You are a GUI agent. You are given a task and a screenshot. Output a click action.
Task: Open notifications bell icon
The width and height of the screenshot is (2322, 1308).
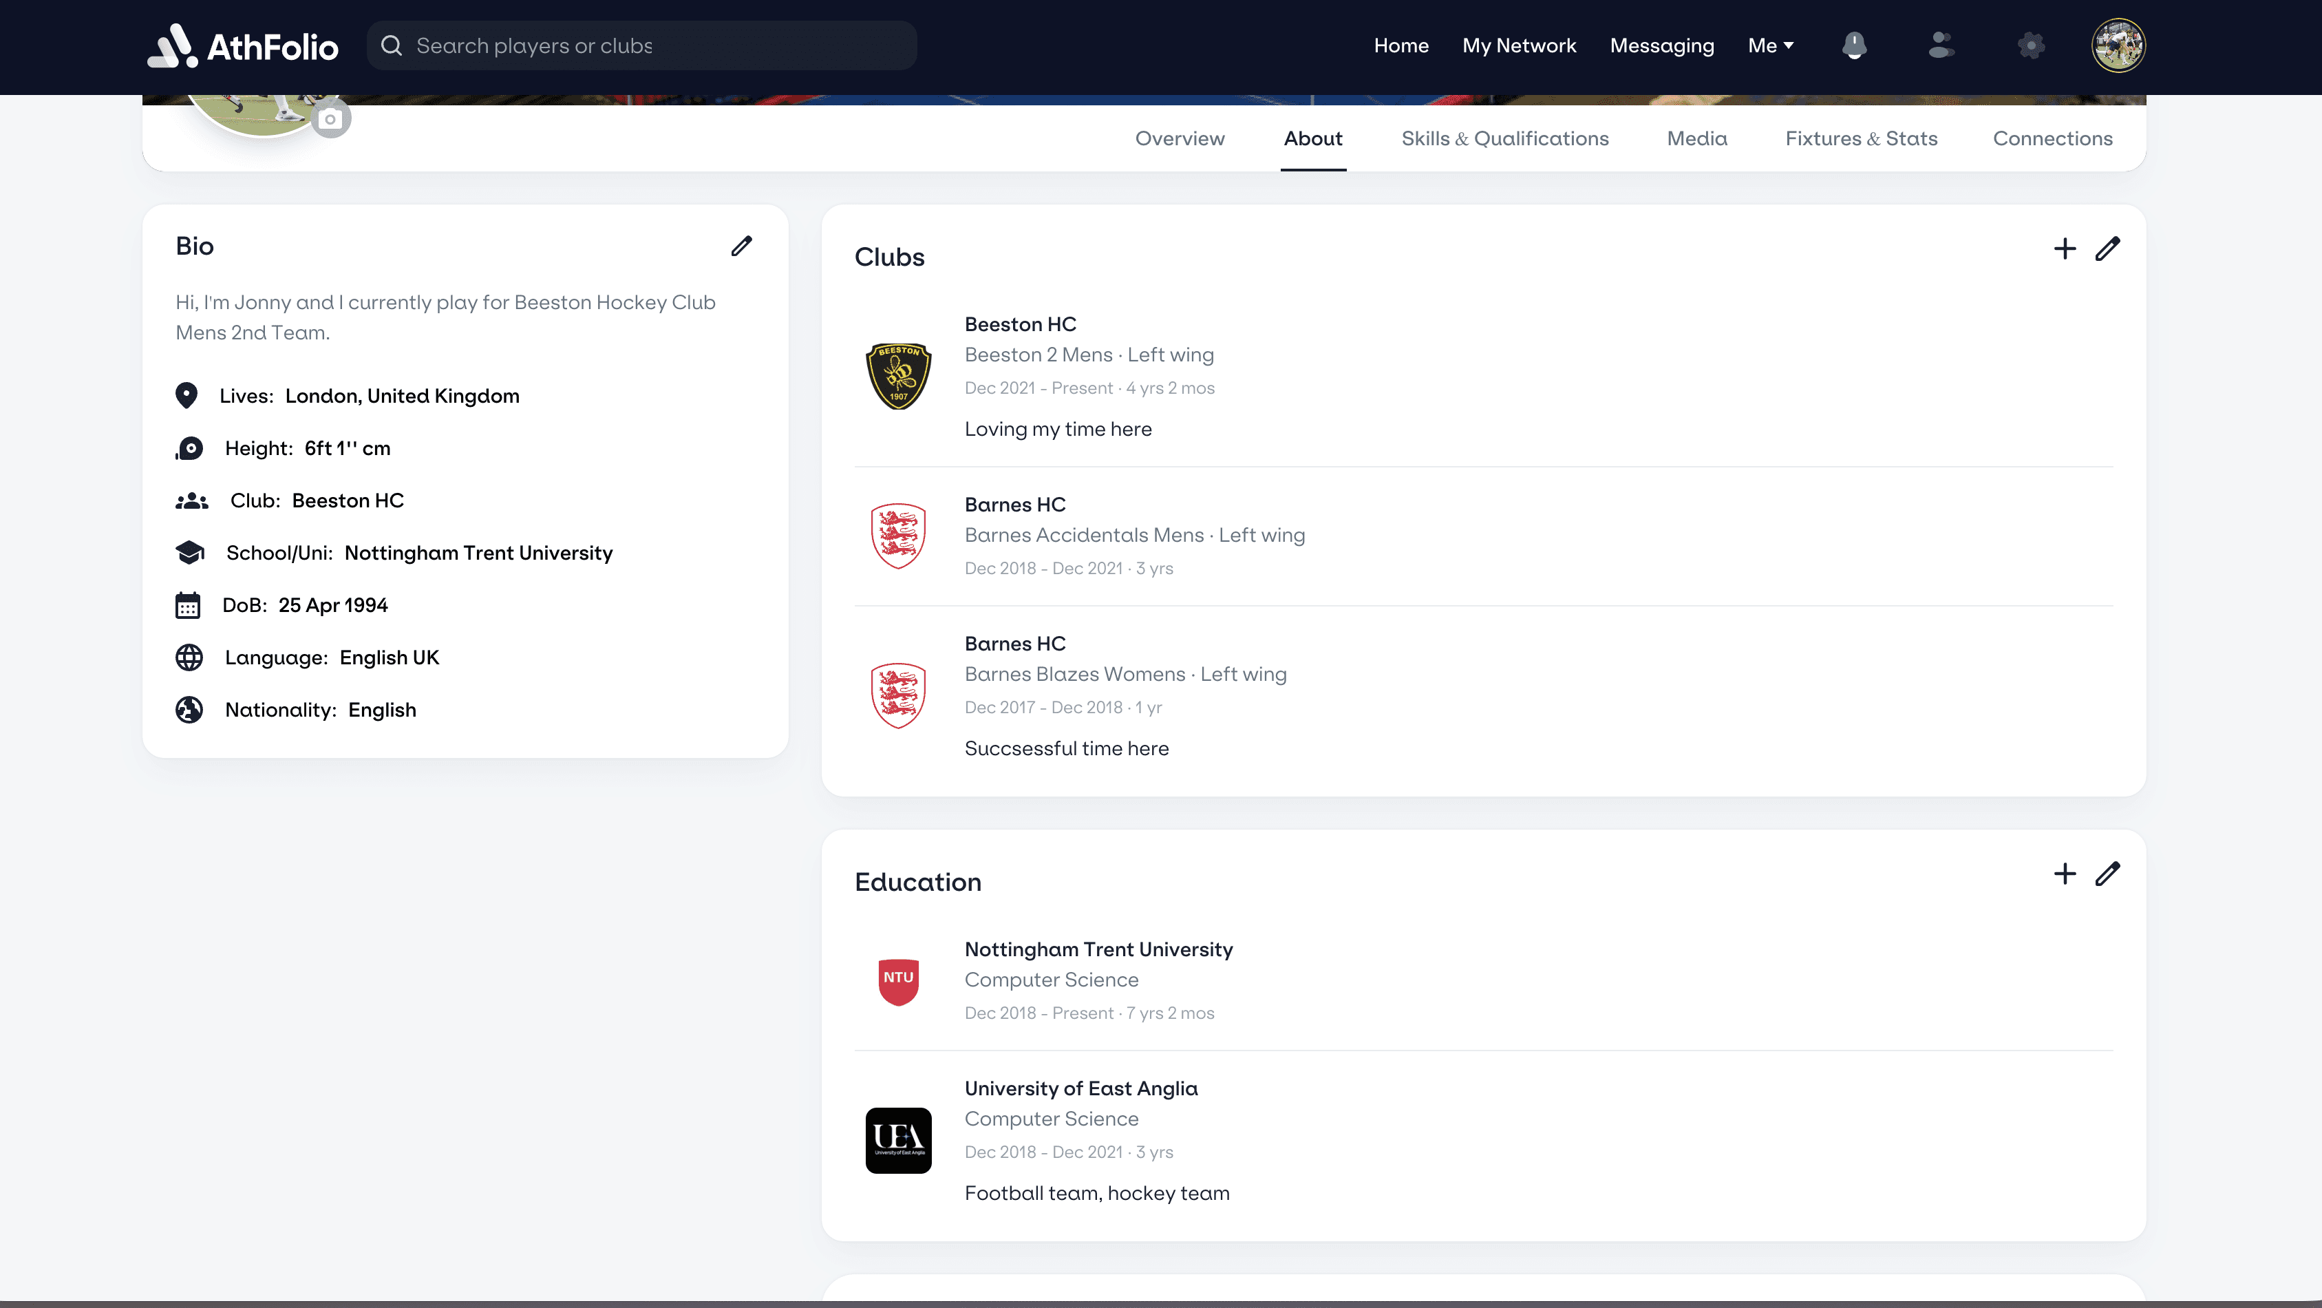(1853, 45)
